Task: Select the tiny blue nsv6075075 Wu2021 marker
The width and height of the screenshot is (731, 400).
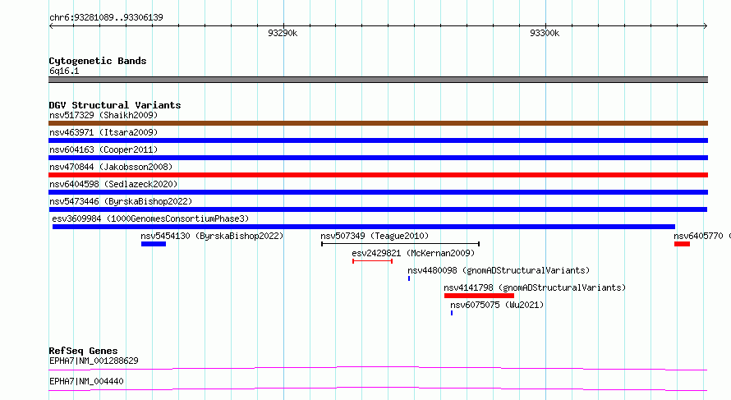Action: pyautogui.click(x=452, y=313)
